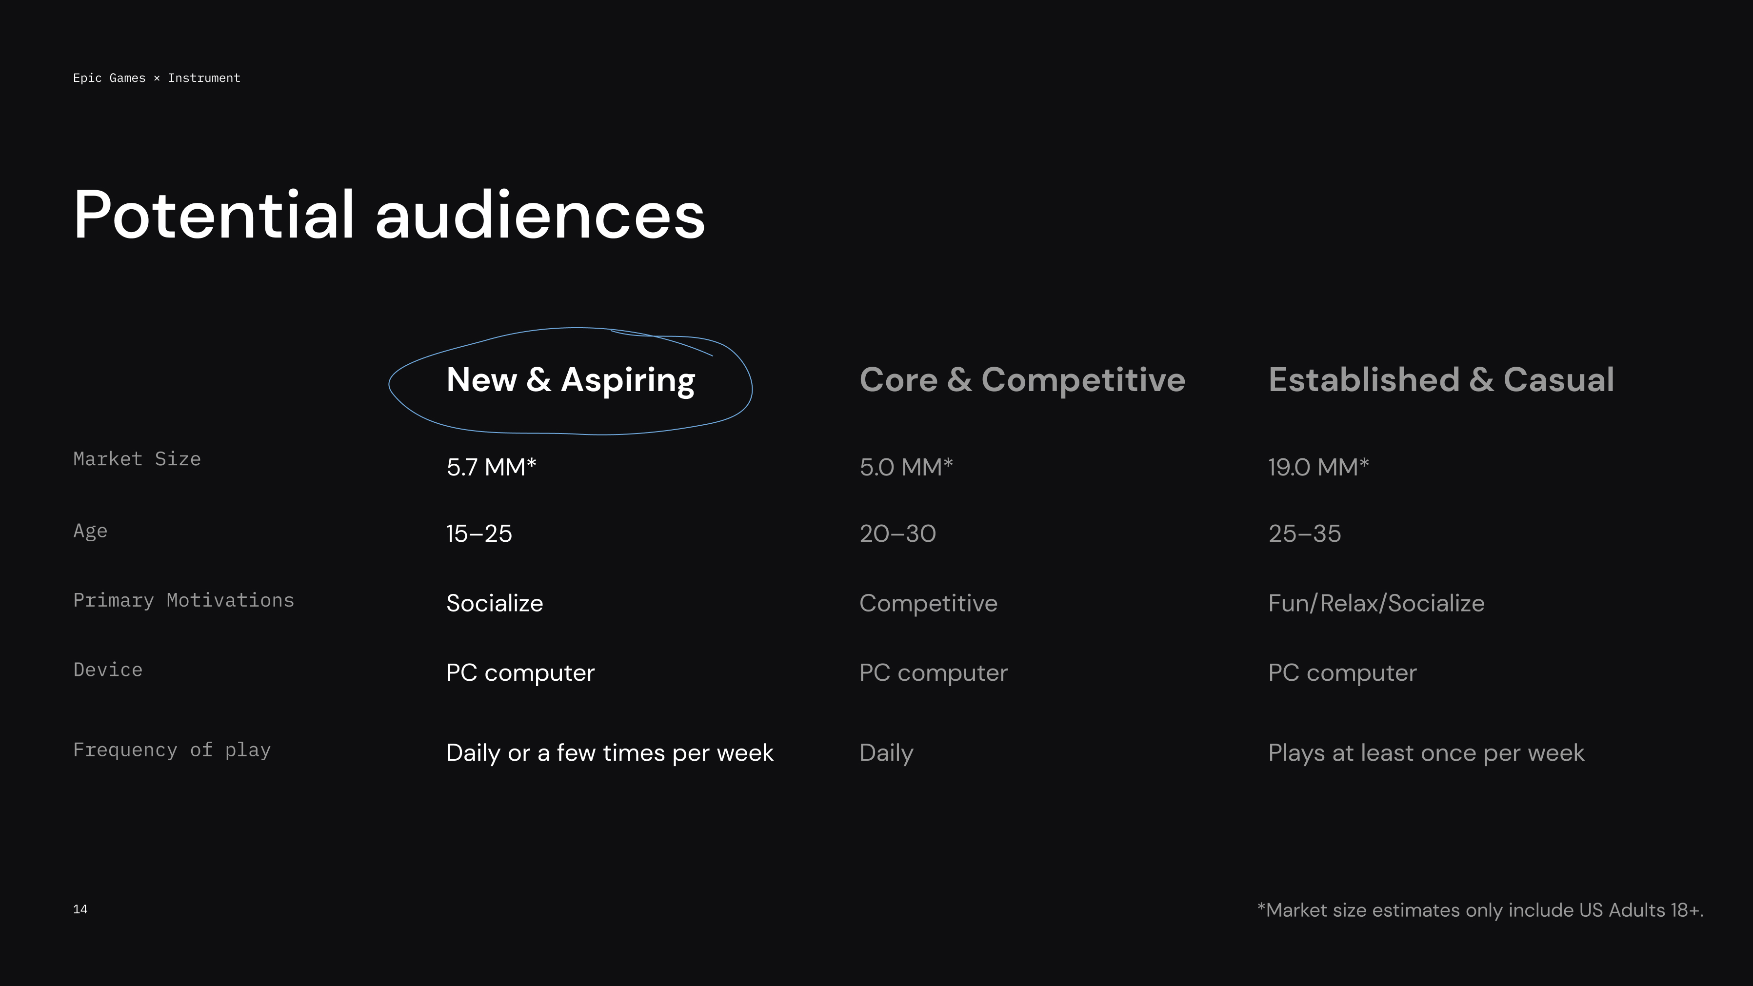
Task: Click the "5.7 MM*" market size value
Action: coord(491,468)
